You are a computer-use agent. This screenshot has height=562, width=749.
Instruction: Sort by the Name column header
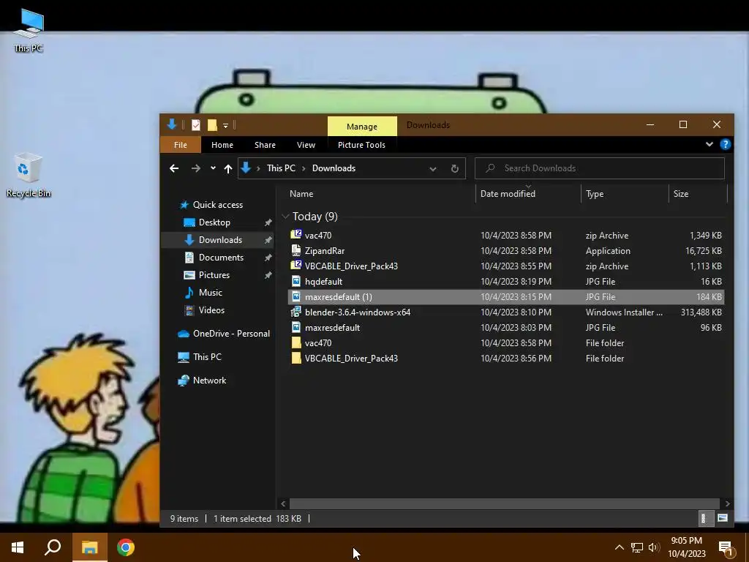pyautogui.click(x=301, y=193)
